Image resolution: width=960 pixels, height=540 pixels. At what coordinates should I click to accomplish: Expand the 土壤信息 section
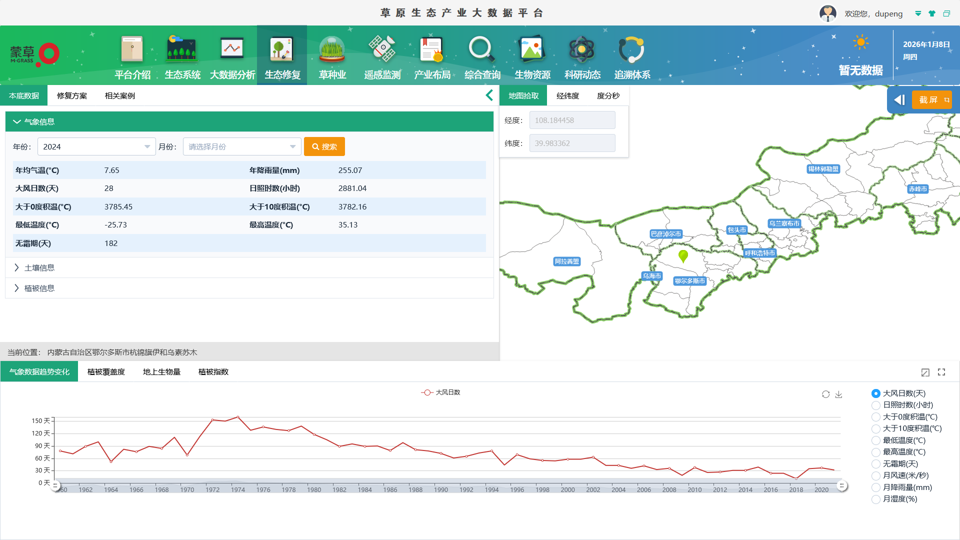pos(39,267)
